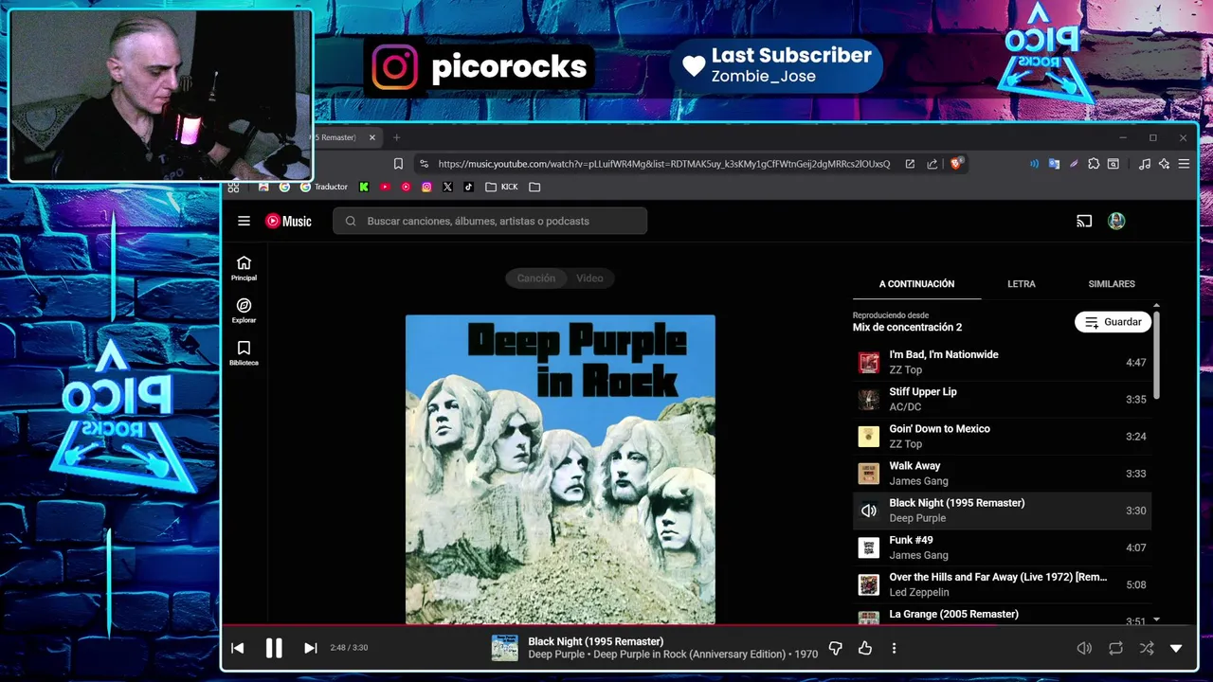Toggle shuffle in the player bar

point(1147,648)
